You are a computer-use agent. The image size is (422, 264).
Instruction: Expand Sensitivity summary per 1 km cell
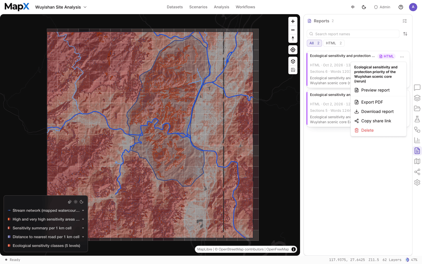click(x=83, y=228)
